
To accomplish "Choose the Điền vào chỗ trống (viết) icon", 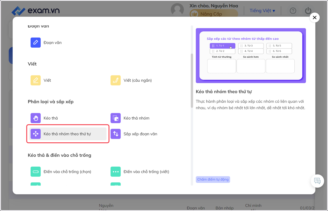I will (x=116, y=172).
